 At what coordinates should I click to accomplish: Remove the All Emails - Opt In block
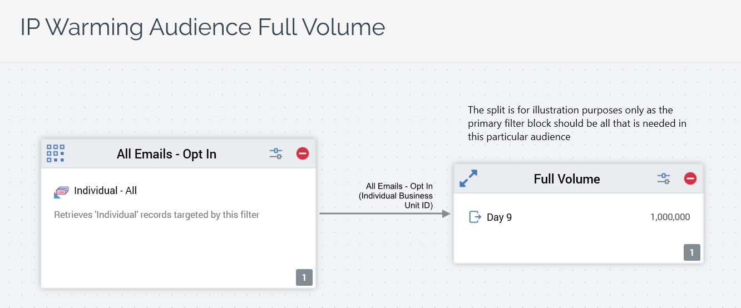(303, 153)
